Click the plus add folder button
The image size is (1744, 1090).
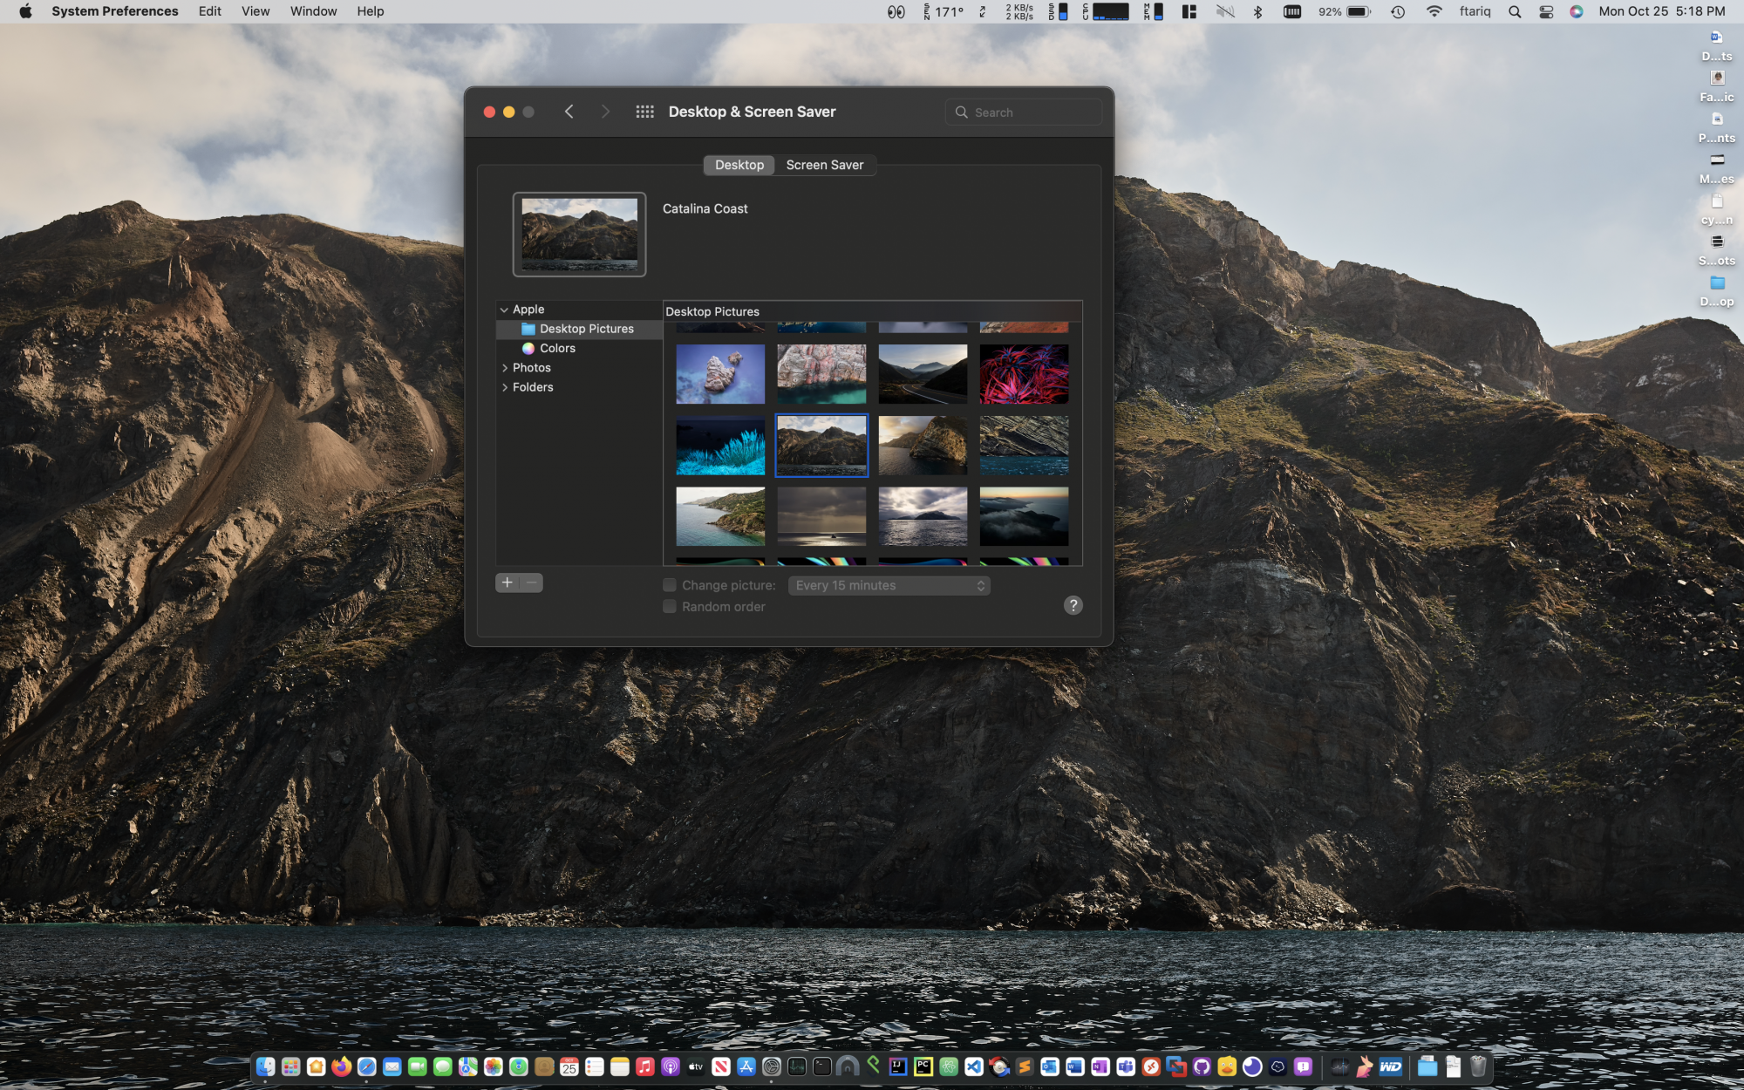(x=508, y=582)
